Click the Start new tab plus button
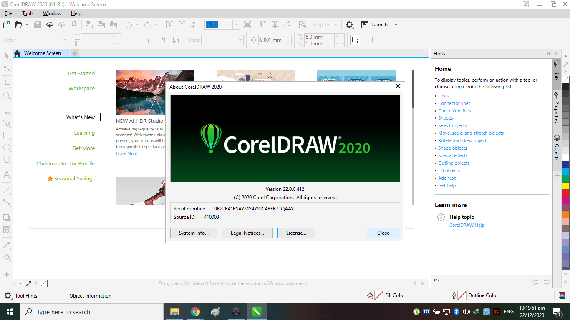This screenshot has height=320, width=570. pos(74,53)
